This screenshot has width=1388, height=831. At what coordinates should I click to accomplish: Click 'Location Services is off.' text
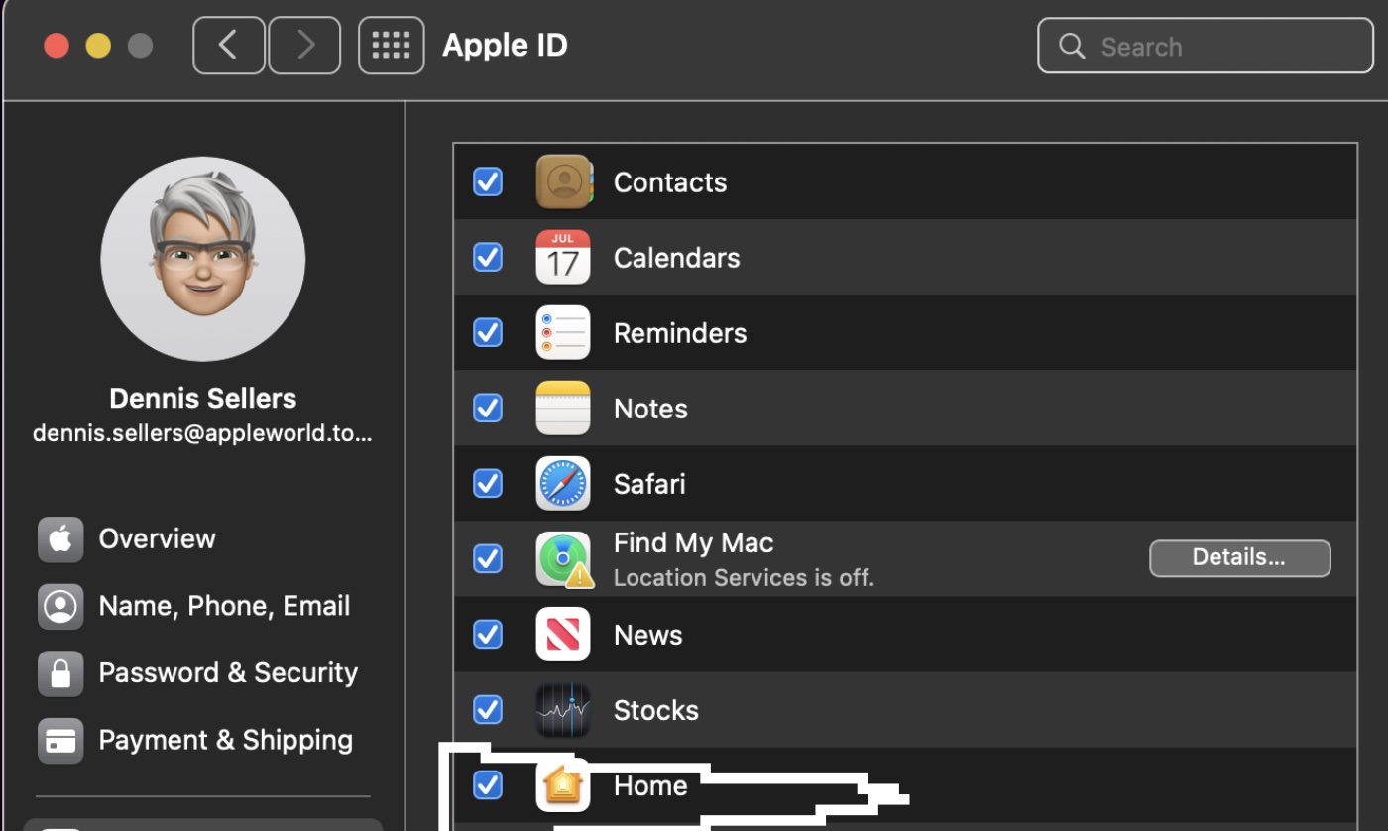(x=744, y=577)
